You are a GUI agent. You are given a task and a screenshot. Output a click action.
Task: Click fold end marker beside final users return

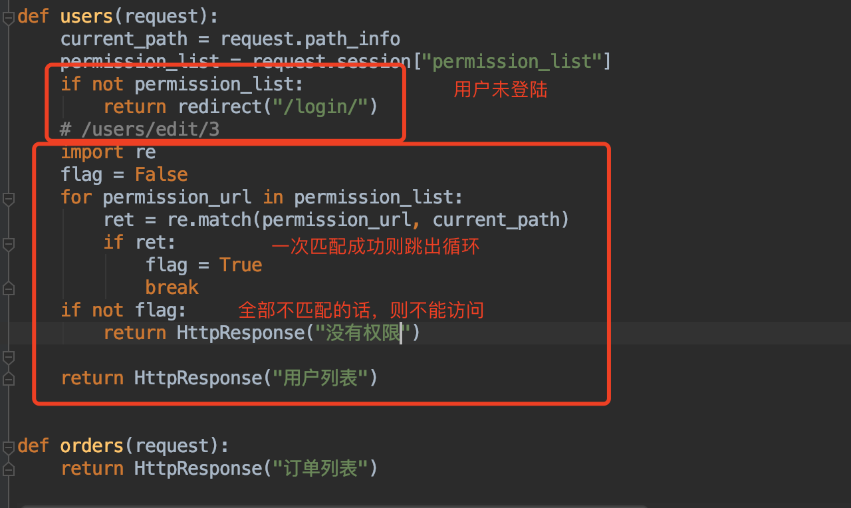(x=8, y=379)
